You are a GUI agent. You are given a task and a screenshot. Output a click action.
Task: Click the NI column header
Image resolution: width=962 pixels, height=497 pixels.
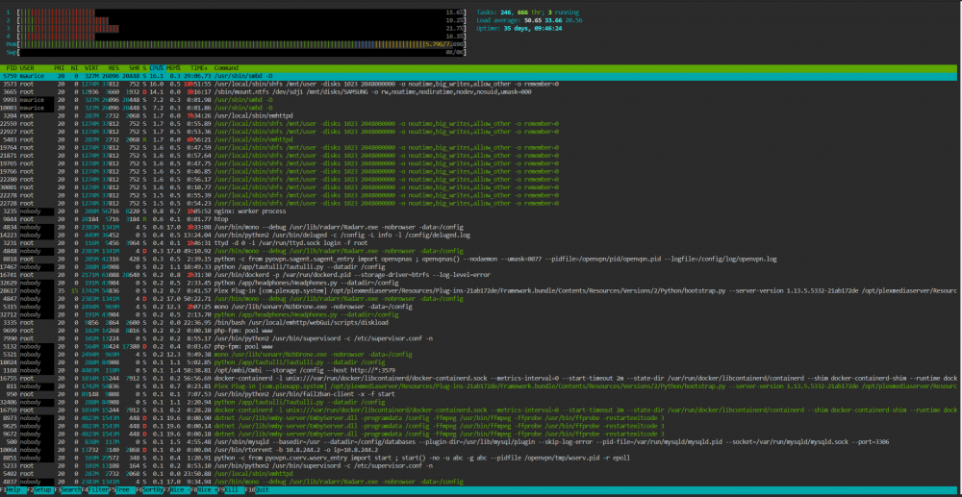pyautogui.click(x=74, y=67)
